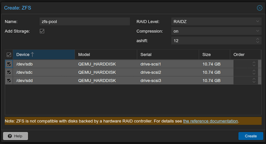Toggle the select-all devices header checkbox
Viewport: 266px width, 144px height.
point(9,55)
